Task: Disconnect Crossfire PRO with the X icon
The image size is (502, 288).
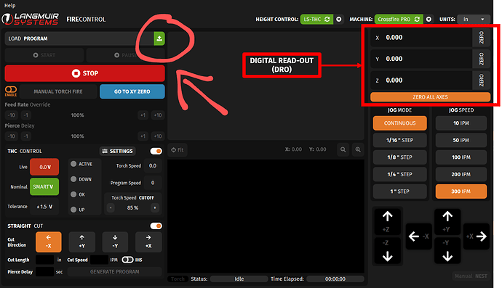Action: click(x=429, y=19)
